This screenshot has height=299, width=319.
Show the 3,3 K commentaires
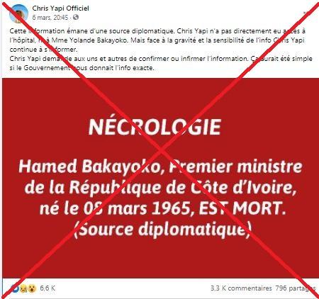pyautogui.click(x=241, y=288)
